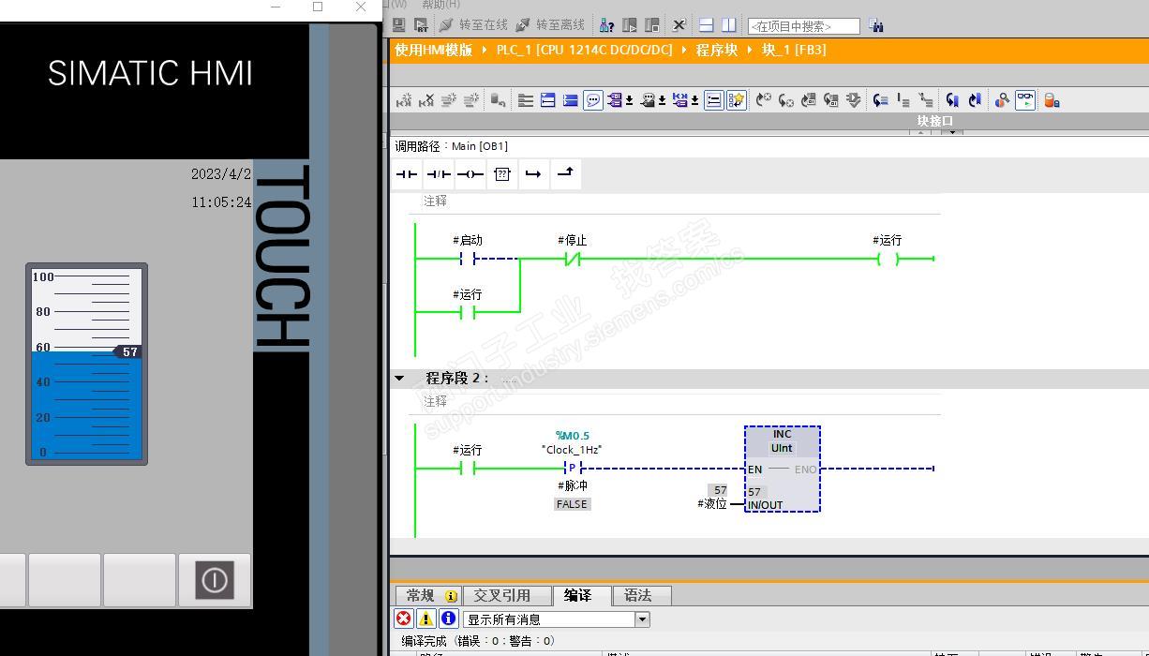Click 块_1 [FB3] breadcrumb item
This screenshot has width=1149, height=656.
[x=794, y=50]
